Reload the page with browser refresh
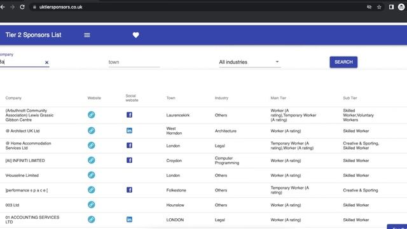This screenshot has height=229, width=407. (22, 7)
